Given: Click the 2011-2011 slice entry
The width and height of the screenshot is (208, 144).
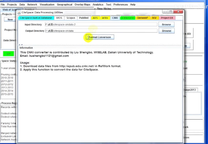Looking at the screenshot, I should pyautogui.click(x=7, y=81).
